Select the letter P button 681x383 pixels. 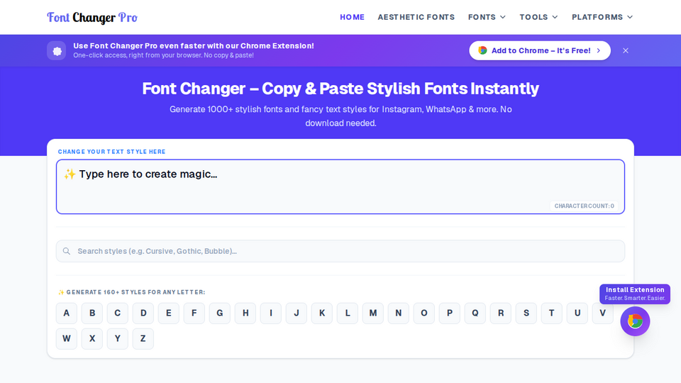point(450,313)
